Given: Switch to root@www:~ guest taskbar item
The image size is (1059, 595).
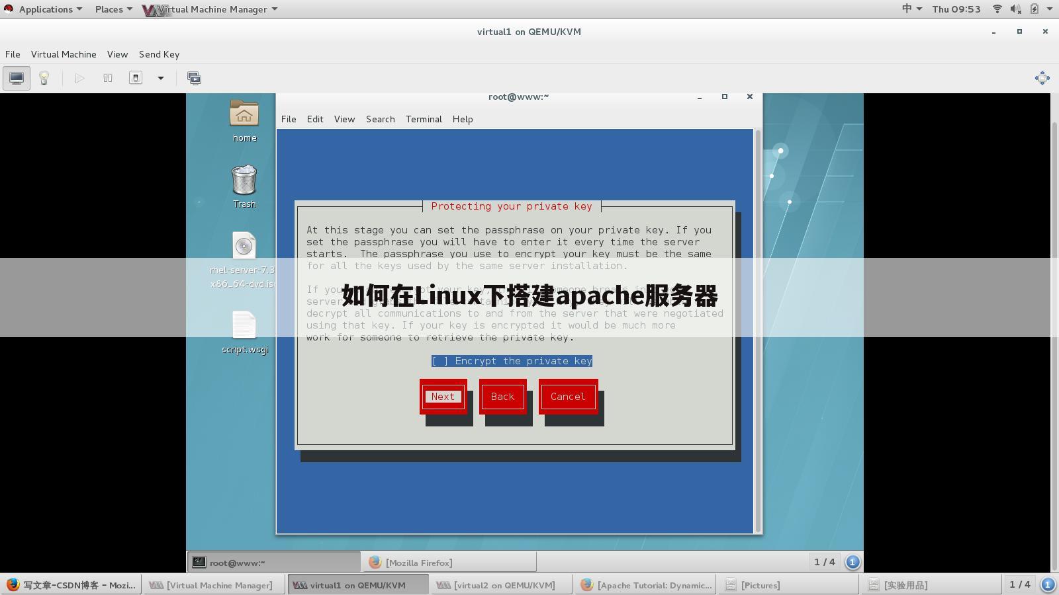Looking at the screenshot, I should (x=274, y=563).
